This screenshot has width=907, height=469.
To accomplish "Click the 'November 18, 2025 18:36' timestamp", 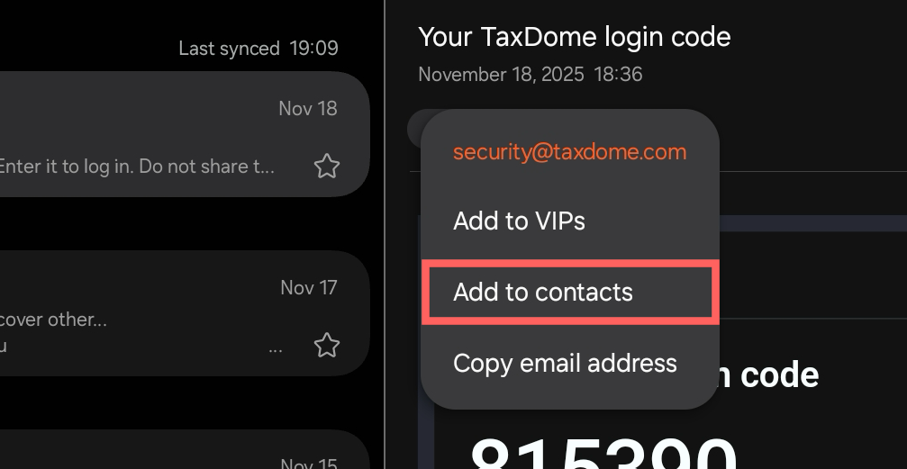I will 530,75.
